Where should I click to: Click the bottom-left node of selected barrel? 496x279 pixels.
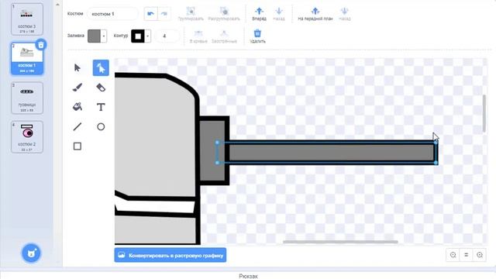point(217,163)
